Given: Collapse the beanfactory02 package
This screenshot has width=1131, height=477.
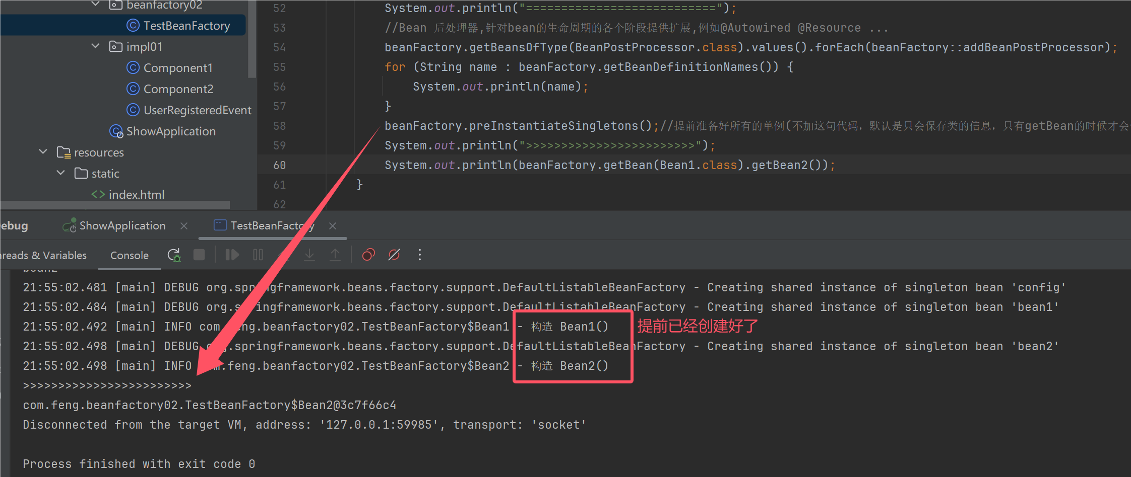Looking at the screenshot, I should [x=95, y=5].
